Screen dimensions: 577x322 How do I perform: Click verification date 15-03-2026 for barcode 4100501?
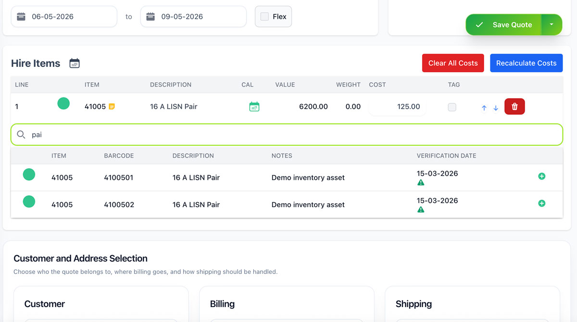(x=437, y=173)
